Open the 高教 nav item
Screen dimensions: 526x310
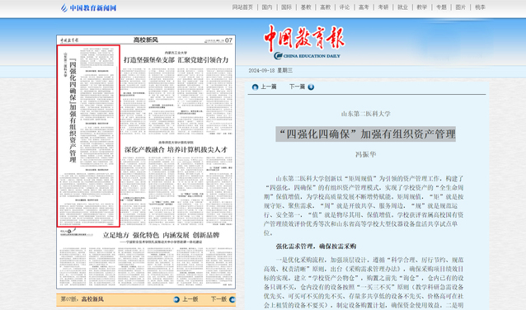(x=325, y=7)
